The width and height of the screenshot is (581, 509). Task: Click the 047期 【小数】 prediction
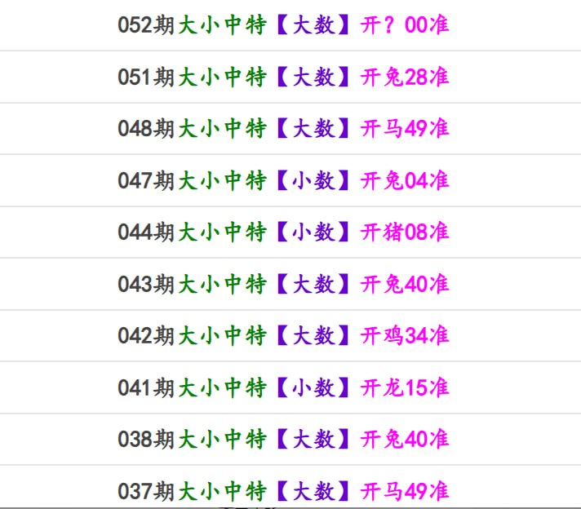[313, 180]
